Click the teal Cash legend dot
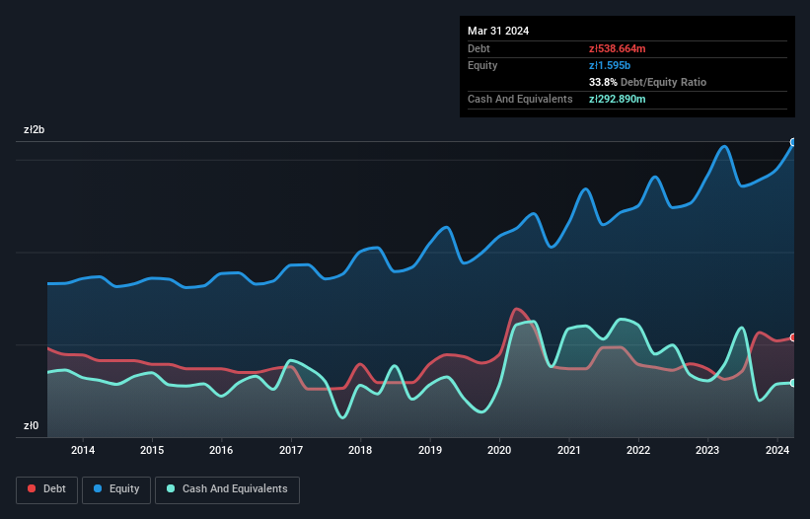Image resolution: width=810 pixels, height=519 pixels. click(x=171, y=488)
